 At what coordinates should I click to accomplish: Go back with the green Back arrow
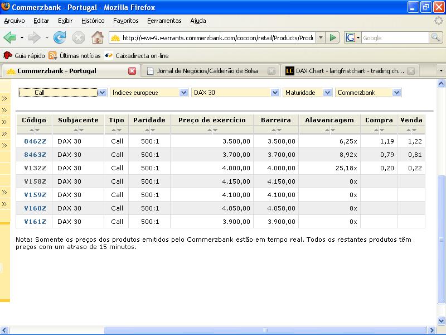click(9, 37)
